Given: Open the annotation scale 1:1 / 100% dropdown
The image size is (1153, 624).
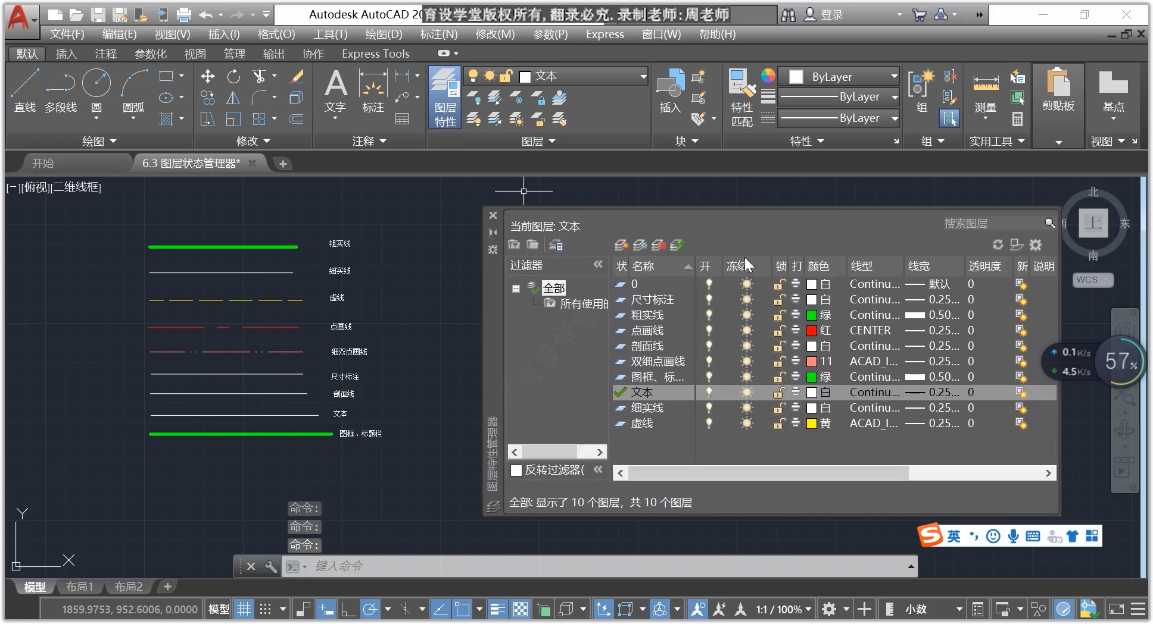Looking at the screenshot, I should tap(784, 609).
